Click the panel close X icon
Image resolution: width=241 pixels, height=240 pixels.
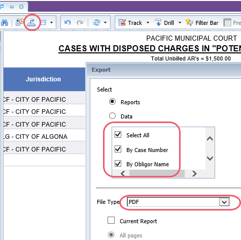[21, 7]
